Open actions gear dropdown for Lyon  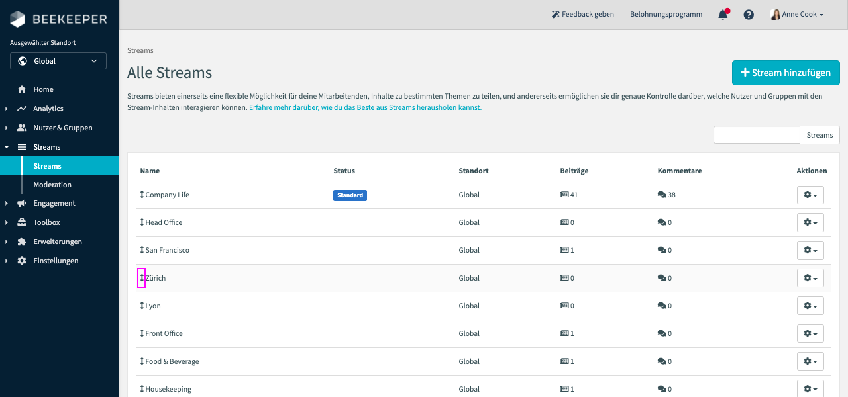click(810, 306)
